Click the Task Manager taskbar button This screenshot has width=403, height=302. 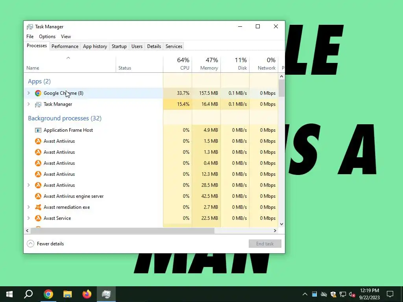[106, 294]
